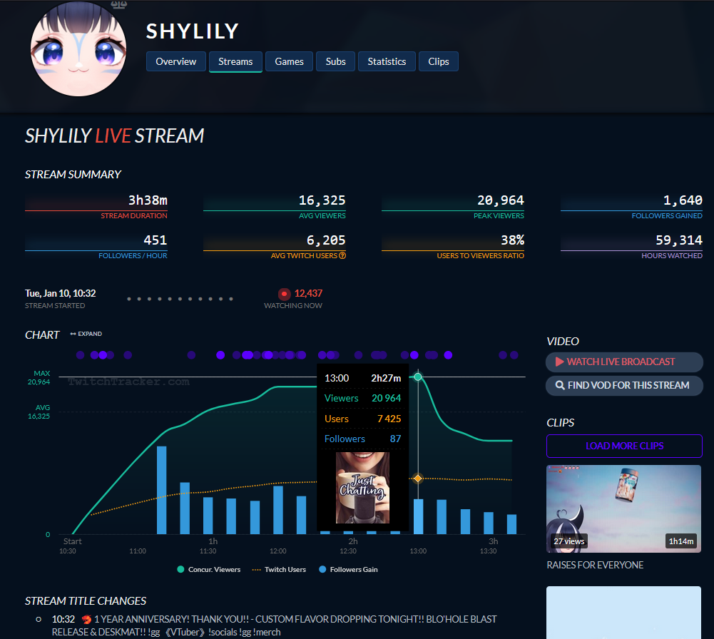Select the peak viewers point on chart
Image resolution: width=714 pixels, height=639 pixels.
coord(418,377)
